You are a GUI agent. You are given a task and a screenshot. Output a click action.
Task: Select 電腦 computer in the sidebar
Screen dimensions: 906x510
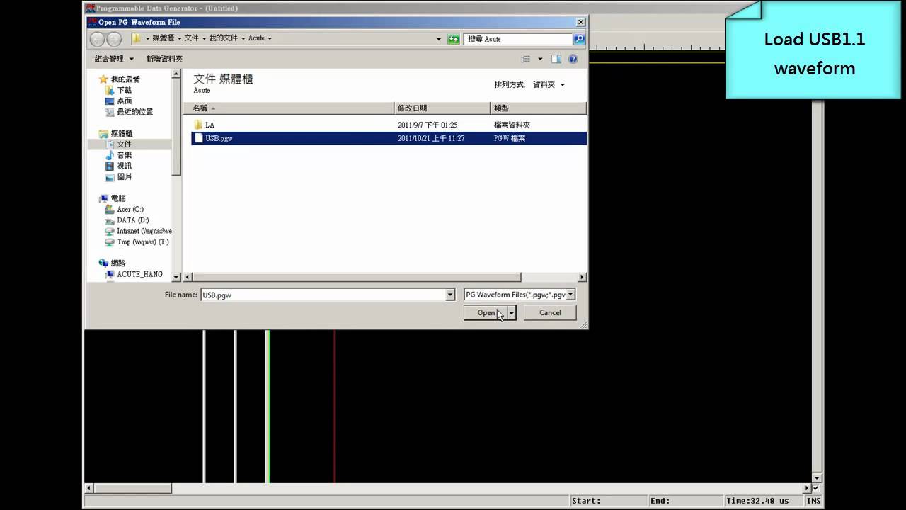tap(113, 198)
